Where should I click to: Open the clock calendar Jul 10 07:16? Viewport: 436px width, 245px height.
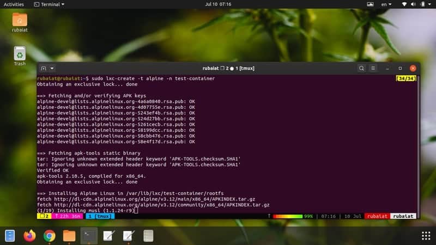tap(218, 4)
